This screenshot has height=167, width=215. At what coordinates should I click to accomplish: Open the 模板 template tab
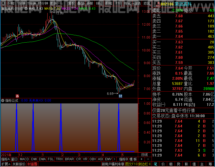pyautogui.click(x=133, y=159)
